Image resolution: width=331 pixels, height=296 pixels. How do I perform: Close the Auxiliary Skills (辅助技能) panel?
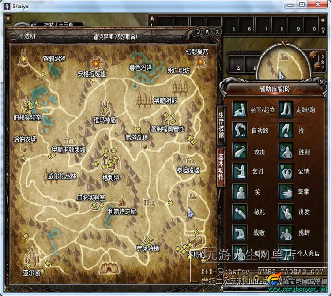[321, 82]
